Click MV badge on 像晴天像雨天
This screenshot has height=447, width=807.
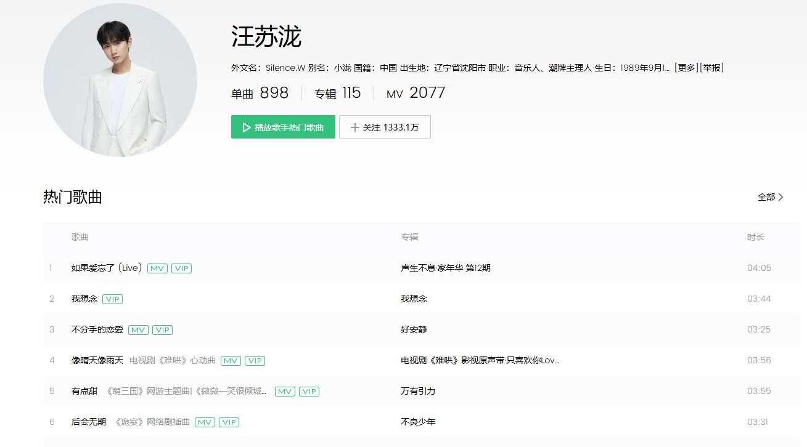[x=231, y=361]
